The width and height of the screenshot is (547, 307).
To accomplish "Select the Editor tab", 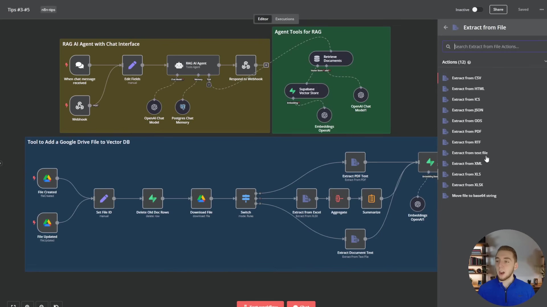I will coord(263,19).
